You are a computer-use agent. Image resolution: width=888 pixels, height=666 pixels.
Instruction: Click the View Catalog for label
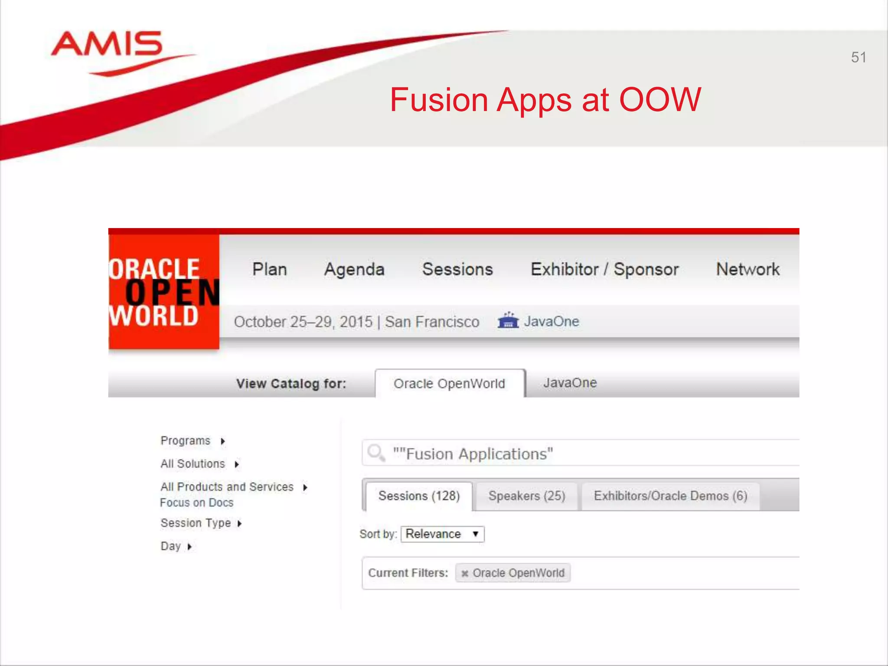(x=291, y=384)
